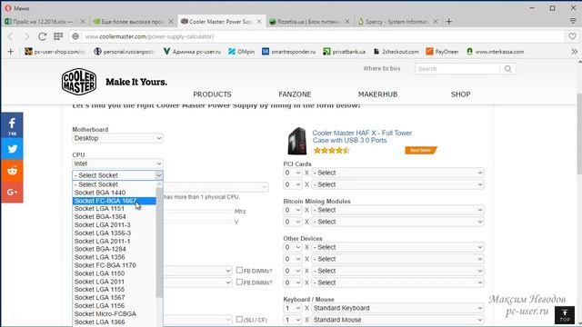Go forward to next page
Viewport: 582px width, 327px height.
[x=26, y=36]
